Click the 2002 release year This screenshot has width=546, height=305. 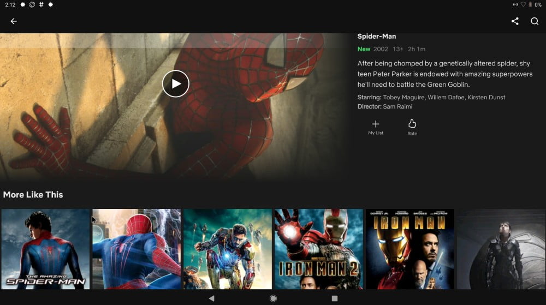(381, 49)
